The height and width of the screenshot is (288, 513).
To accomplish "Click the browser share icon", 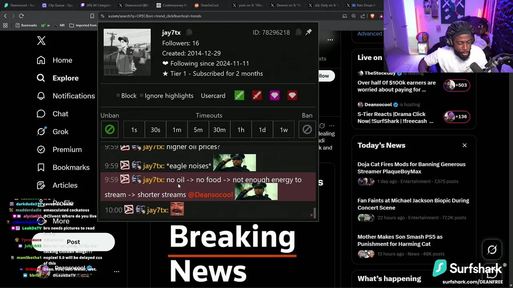I will click(x=363, y=16).
